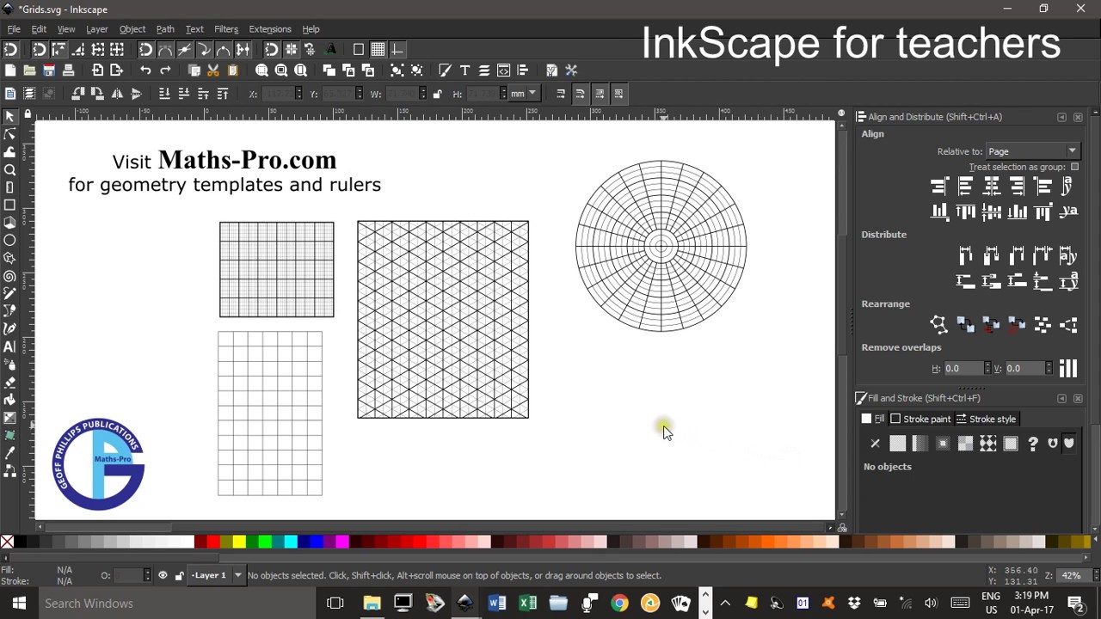Click the Search Windows box
This screenshot has height=619, width=1101.
coord(176,604)
